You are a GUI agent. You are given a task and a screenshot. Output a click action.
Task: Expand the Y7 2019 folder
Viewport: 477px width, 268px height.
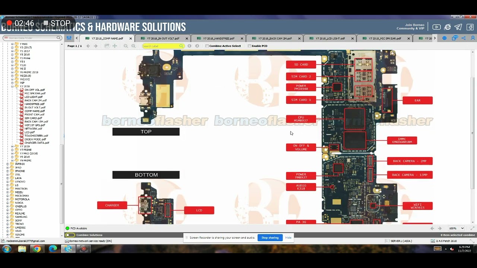[12, 146]
